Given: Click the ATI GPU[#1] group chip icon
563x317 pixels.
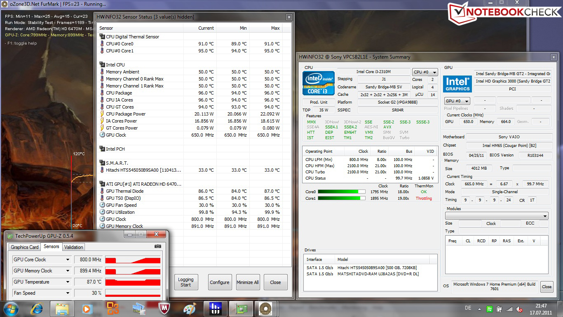Looking at the screenshot, I should coord(102,184).
